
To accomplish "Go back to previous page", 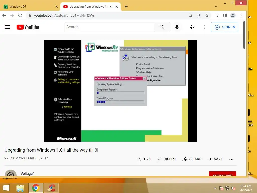I will [x=4, y=15].
